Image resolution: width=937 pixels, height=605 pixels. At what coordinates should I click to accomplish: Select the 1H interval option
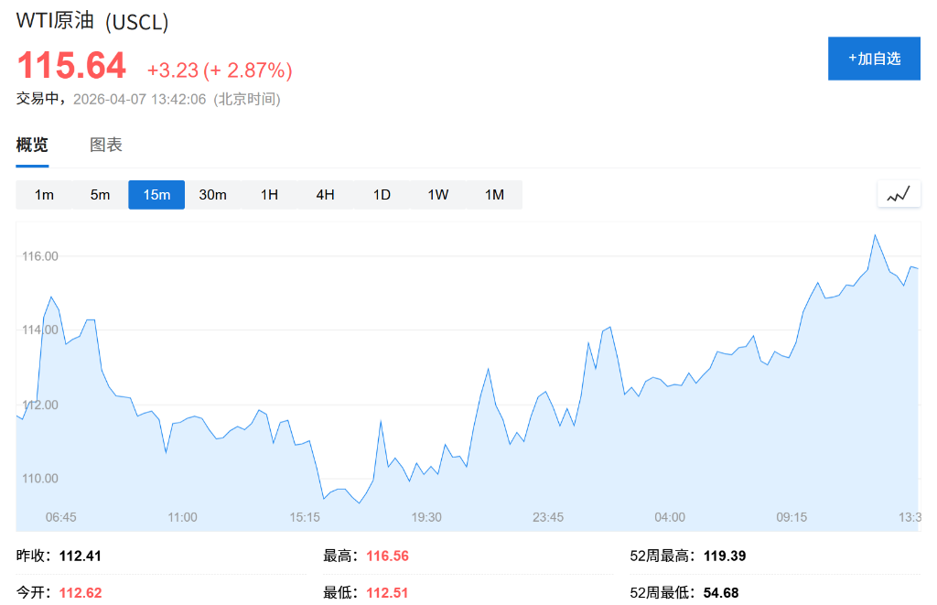pos(269,194)
